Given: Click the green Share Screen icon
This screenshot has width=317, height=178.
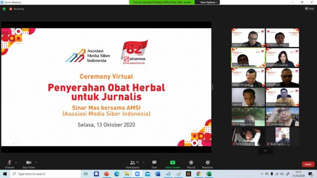Looking at the screenshot, I should [172, 162].
